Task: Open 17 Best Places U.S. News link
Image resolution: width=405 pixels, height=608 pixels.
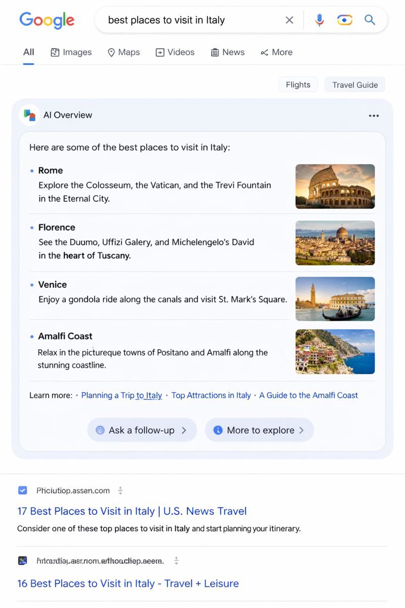Action: pos(132,511)
